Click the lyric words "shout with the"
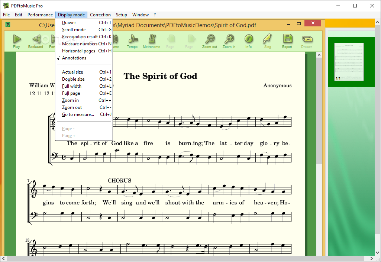 [x=185, y=203]
